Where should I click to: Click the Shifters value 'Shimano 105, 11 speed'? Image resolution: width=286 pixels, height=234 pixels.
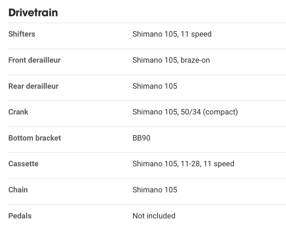click(172, 34)
